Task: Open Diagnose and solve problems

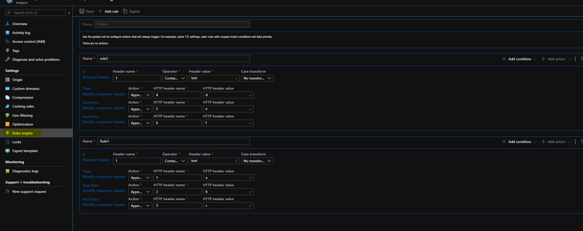Action: click(7, 59)
